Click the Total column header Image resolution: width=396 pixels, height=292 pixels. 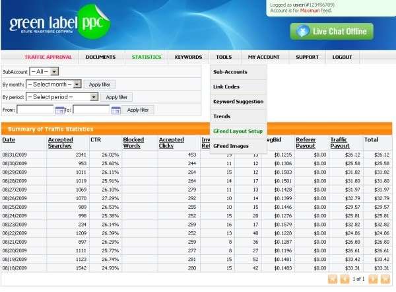tap(371, 140)
